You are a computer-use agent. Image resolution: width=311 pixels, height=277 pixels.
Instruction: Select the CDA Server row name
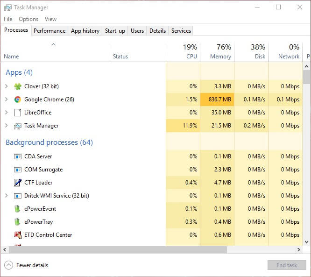coord(38,156)
